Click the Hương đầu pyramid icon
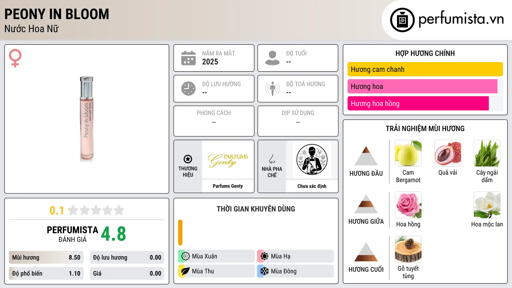Screen dimensions: 512x288 click(x=366, y=156)
